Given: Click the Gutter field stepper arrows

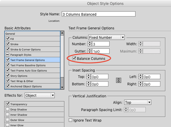Looking at the screenshot, I should click(x=90, y=51).
